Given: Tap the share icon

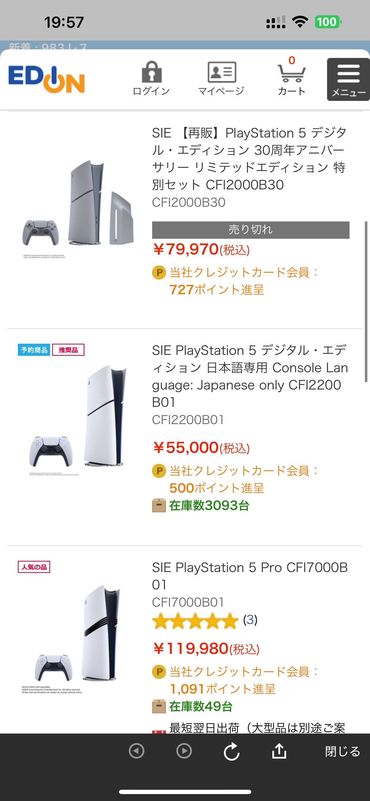Looking at the screenshot, I should pos(279,751).
